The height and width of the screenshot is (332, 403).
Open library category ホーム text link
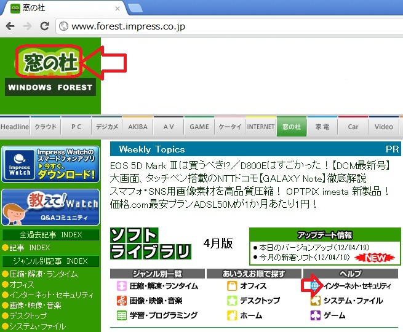pyautogui.click(x=251, y=315)
